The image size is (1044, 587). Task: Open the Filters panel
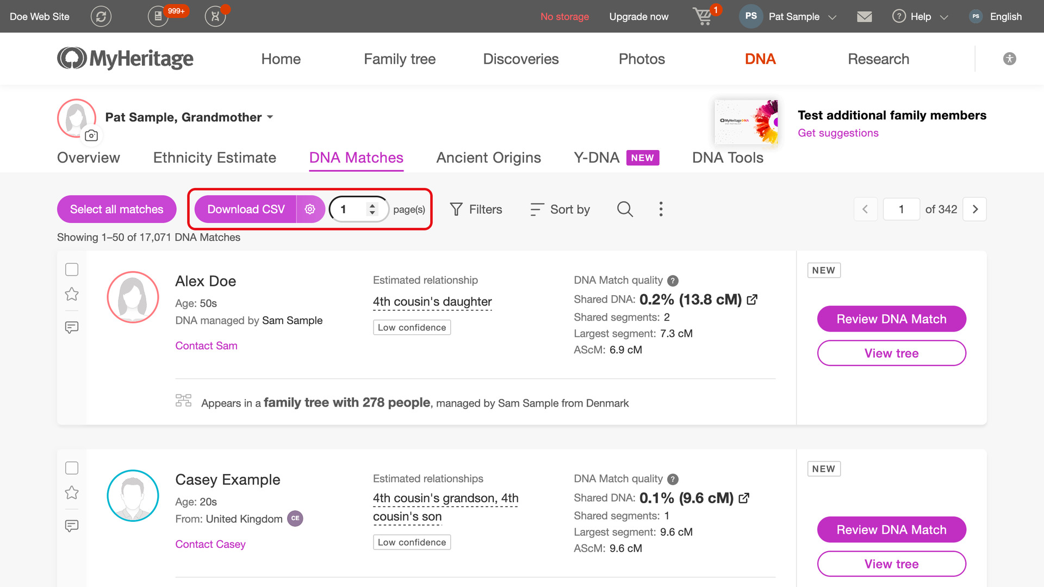coord(476,209)
